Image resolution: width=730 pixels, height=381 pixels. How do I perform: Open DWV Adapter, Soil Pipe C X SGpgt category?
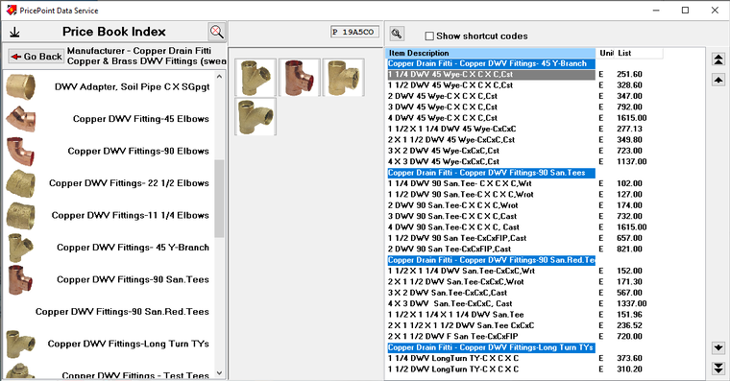(x=133, y=87)
